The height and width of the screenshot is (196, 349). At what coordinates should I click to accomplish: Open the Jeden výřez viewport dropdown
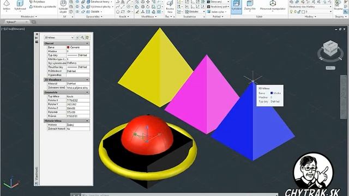coord(217,11)
